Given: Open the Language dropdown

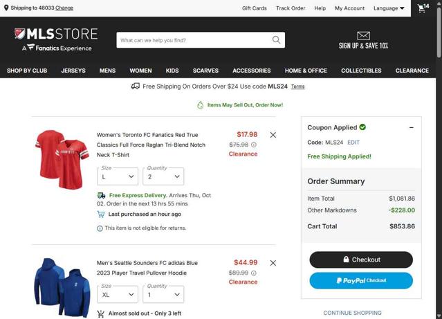Looking at the screenshot, I should [389, 8].
